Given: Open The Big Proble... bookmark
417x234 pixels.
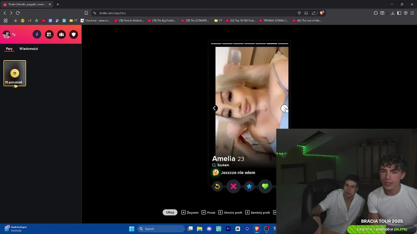Looking at the screenshot, I should pos(162,20).
